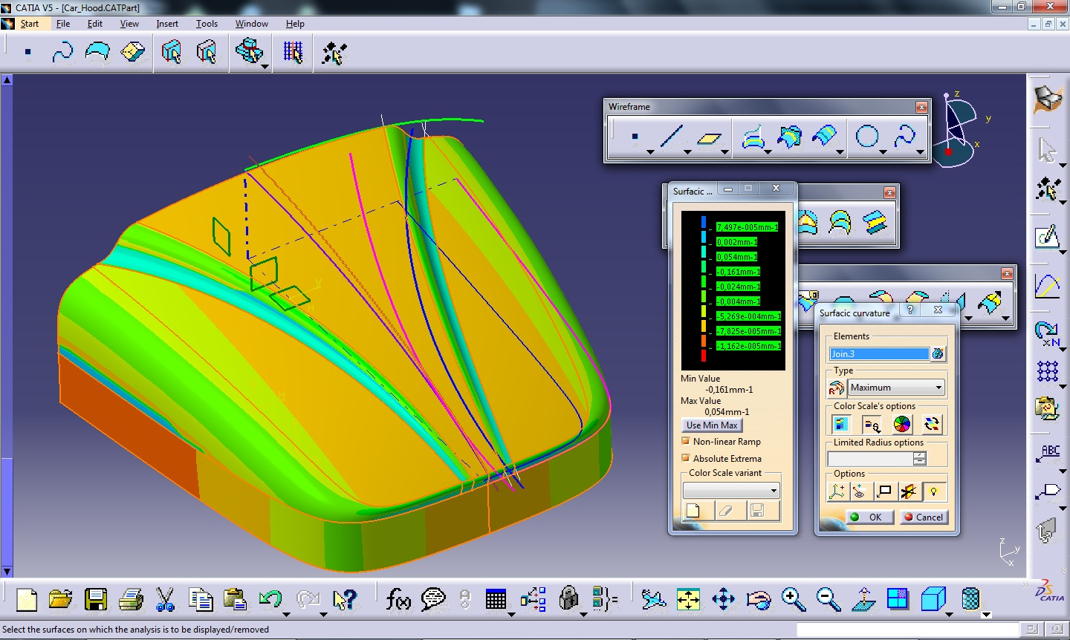The width and height of the screenshot is (1070, 640).
Task: Click the text annotation ABC icon
Action: pos(1048,453)
